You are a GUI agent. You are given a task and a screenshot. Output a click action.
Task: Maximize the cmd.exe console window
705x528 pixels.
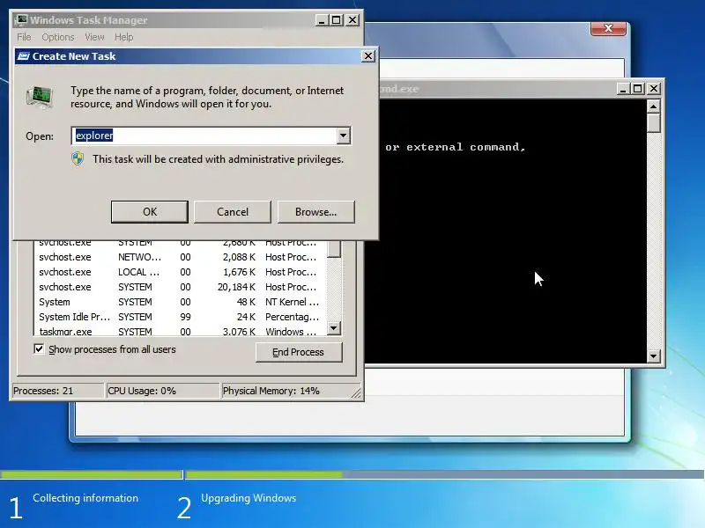click(x=637, y=89)
